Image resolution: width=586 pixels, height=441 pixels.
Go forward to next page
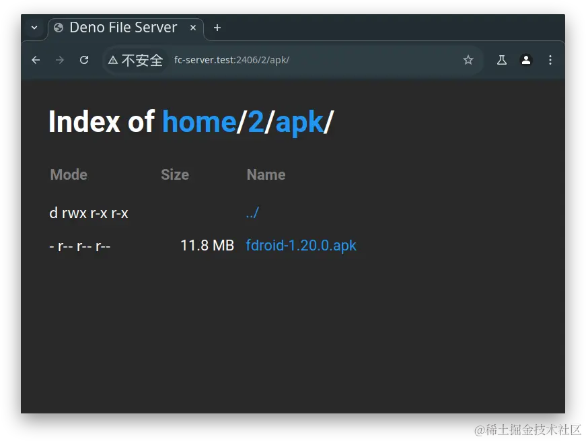pyautogui.click(x=60, y=60)
